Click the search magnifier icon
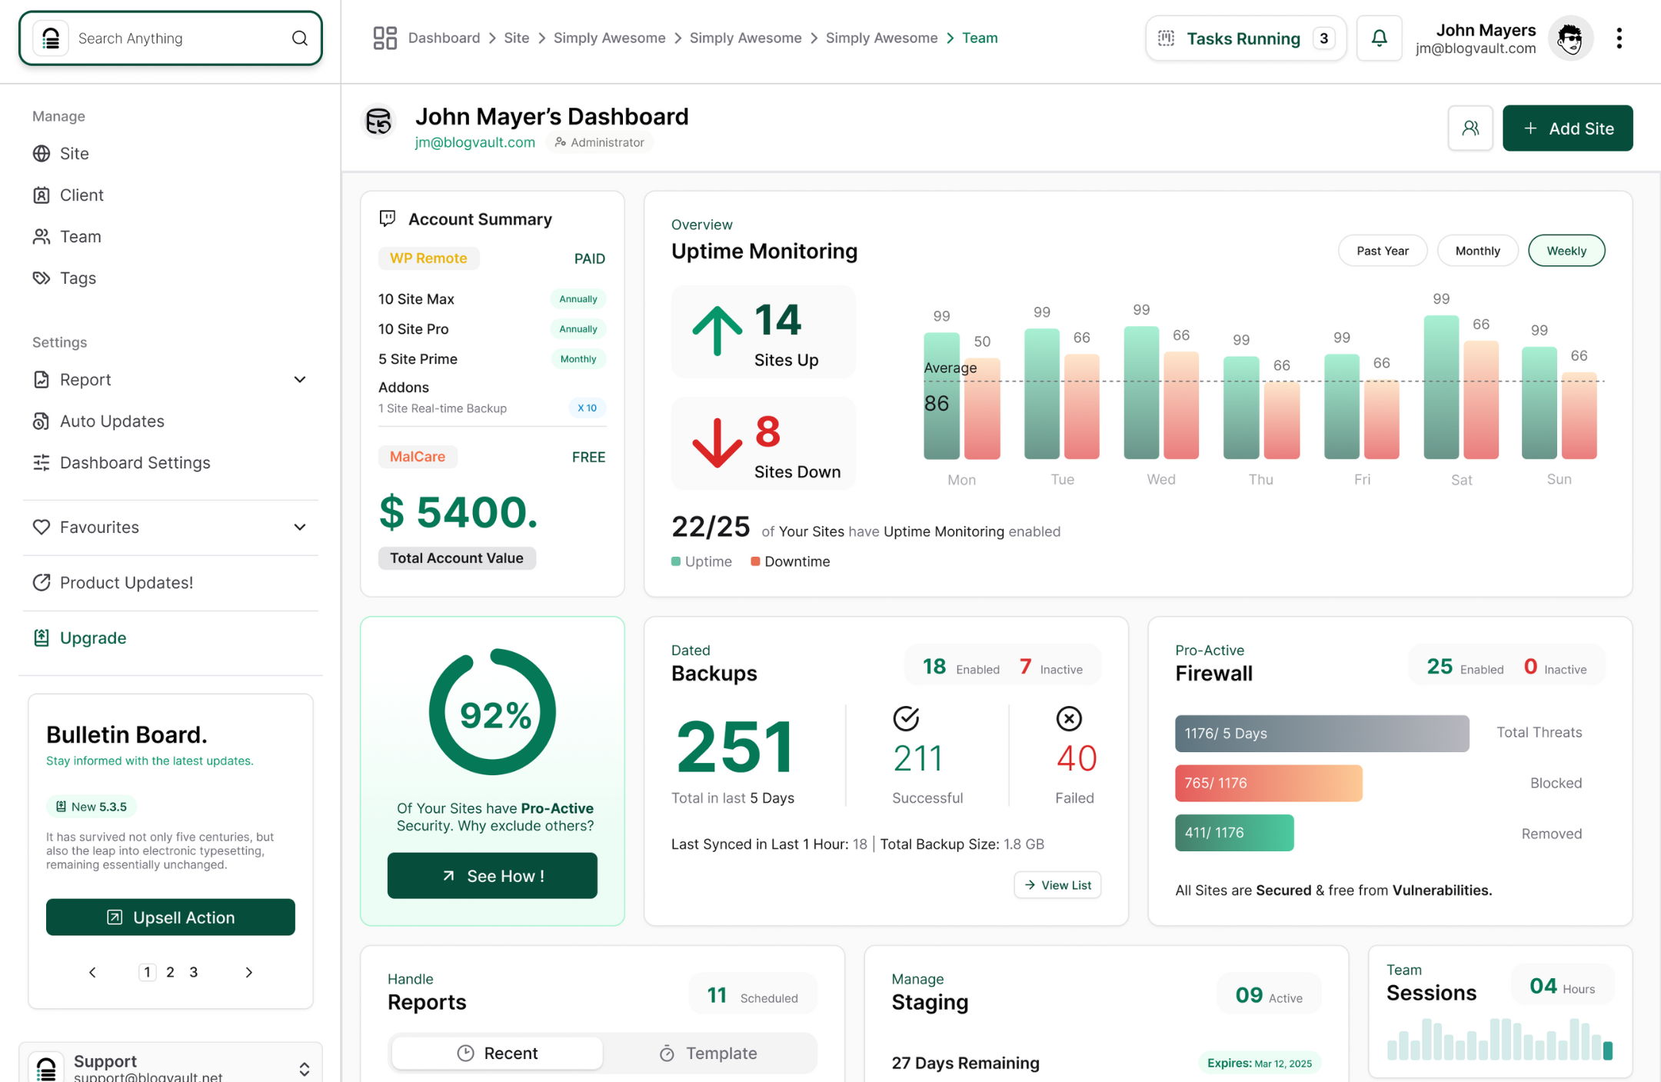1661x1082 pixels. point(300,38)
